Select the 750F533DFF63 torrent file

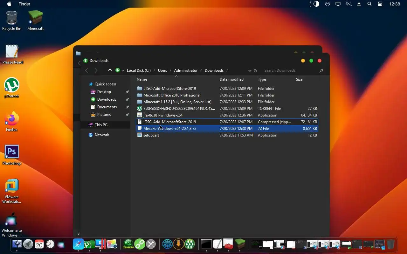tap(227, 109)
